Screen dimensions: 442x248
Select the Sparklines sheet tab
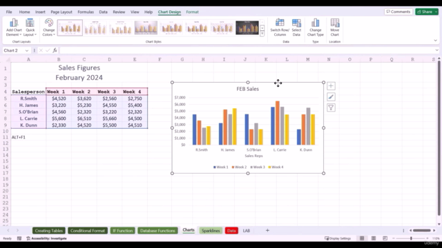pos(211,231)
